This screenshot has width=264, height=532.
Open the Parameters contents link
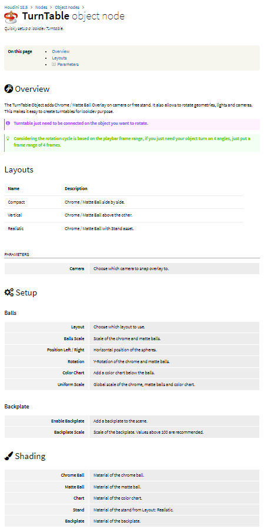tap(68, 64)
